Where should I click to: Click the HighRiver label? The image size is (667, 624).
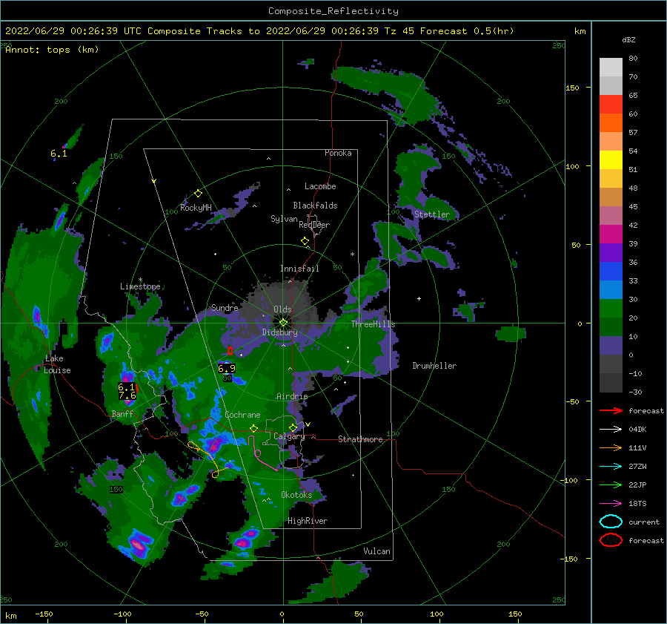pos(308,521)
